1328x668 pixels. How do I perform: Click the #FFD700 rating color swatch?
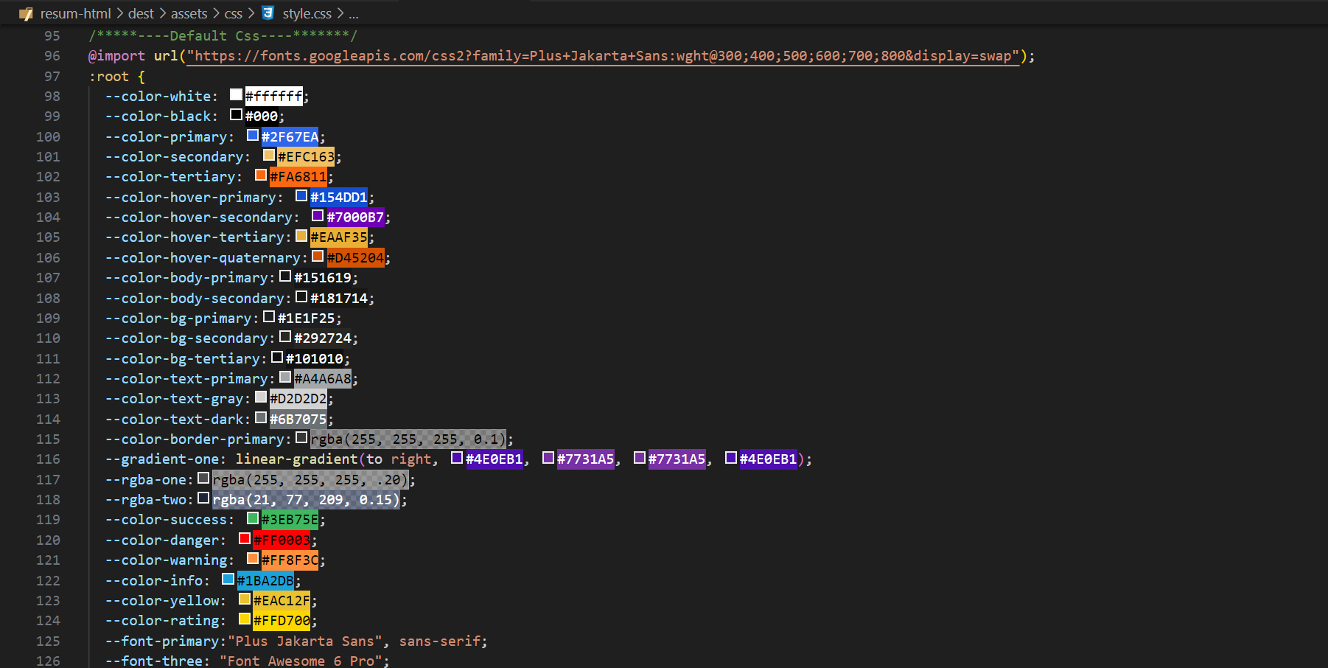245,619
